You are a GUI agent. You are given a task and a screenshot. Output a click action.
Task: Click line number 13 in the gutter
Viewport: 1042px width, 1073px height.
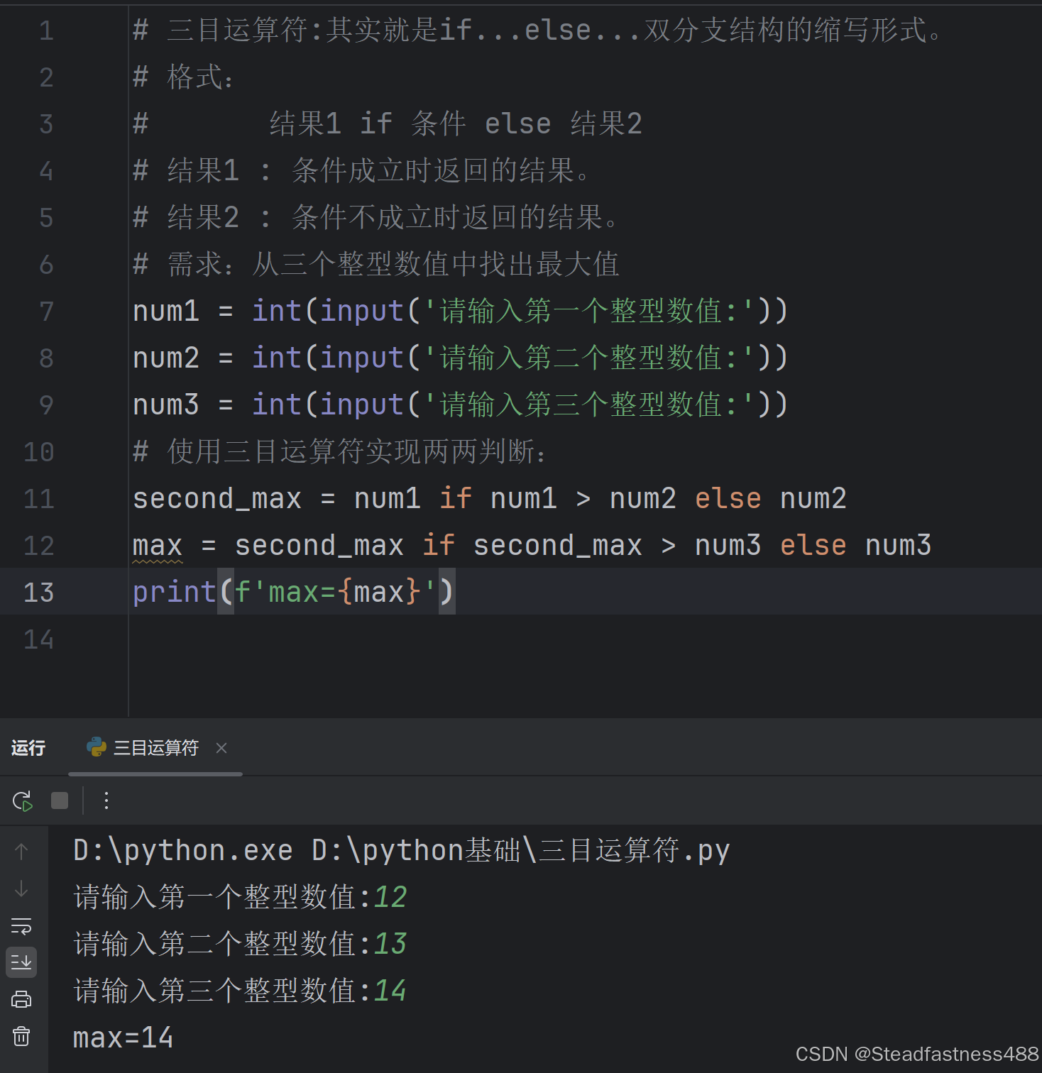38,592
